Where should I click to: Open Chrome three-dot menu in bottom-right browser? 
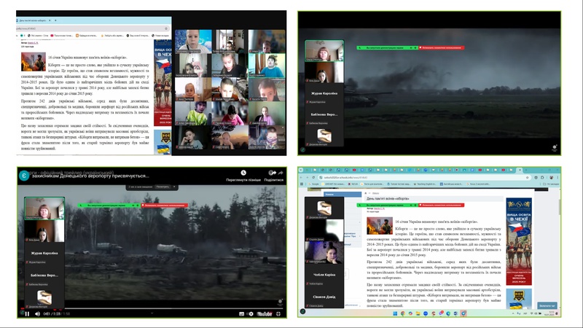click(x=557, y=177)
